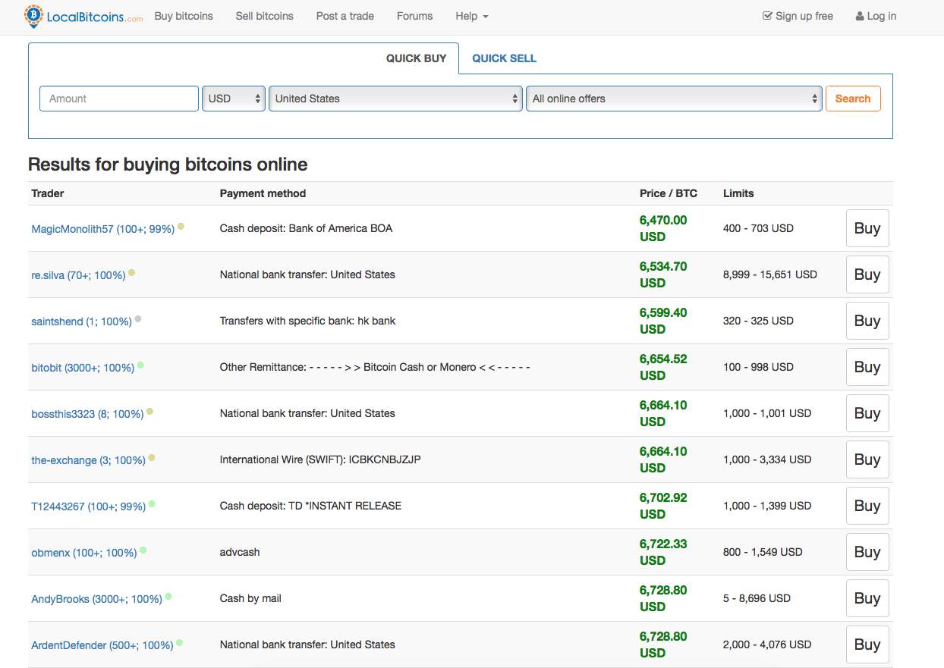Open AndyBrooks trader profile
The height and width of the screenshot is (668, 944).
96,599
